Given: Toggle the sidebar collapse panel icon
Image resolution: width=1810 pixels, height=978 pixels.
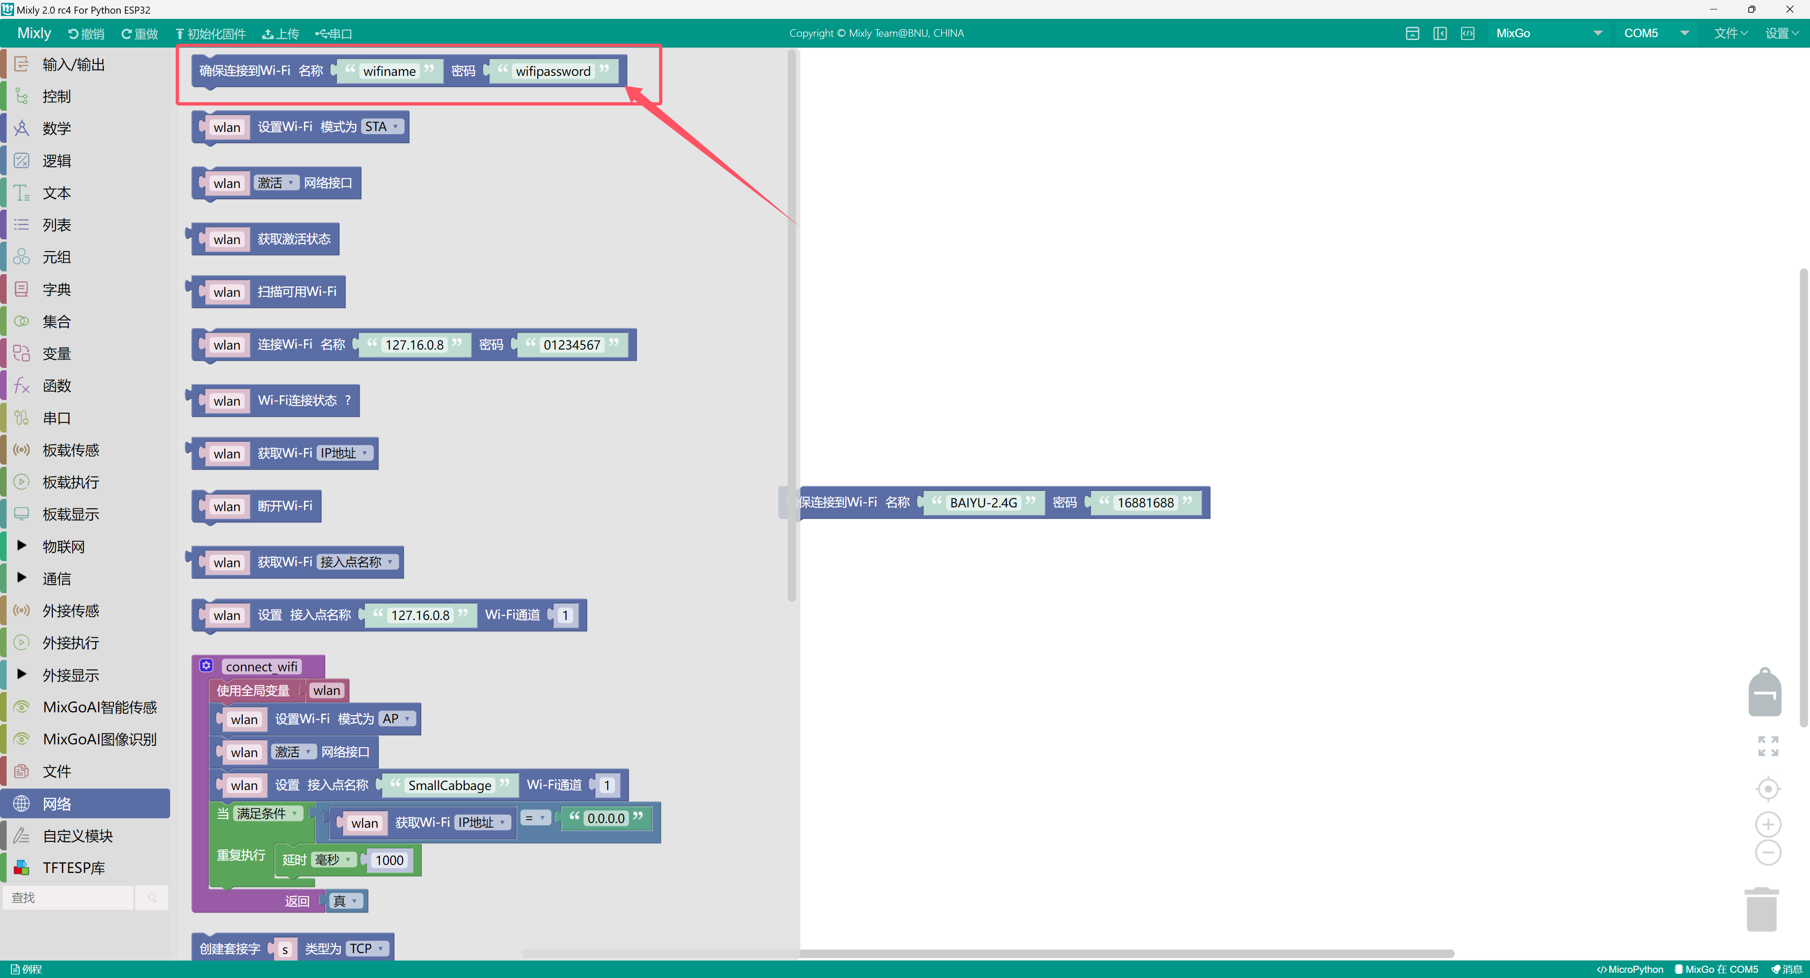Looking at the screenshot, I should 1440,33.
